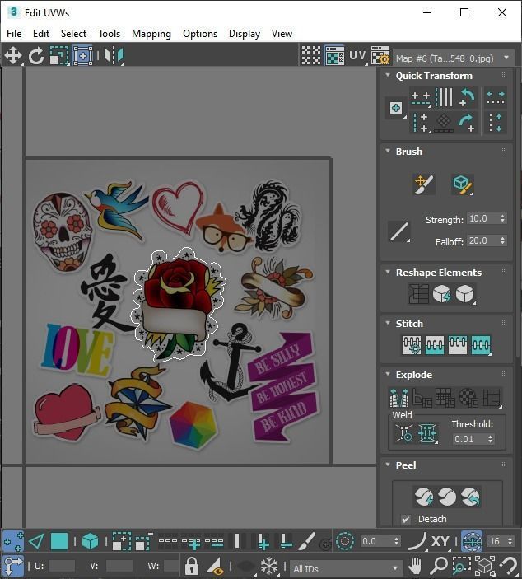Toggle absolute/relative coordinate entry mode
The height and width of the screenshot is (579, 522).
coord(13,565)
